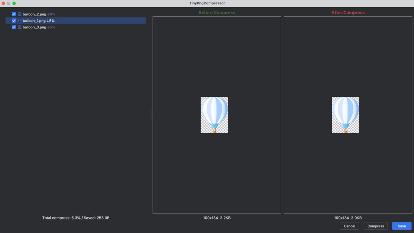
Task: Select the highlighted balloon_1.png row
Action: pos(76,21)
